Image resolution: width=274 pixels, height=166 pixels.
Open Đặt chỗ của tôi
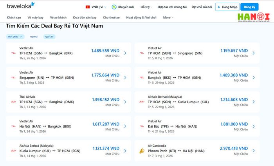(202, 7)
